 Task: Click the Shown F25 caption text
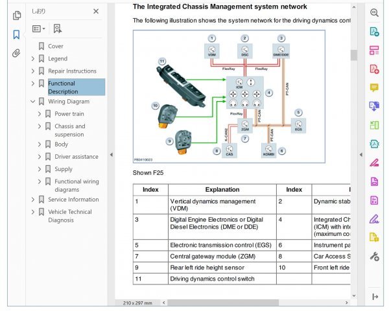[148, 173]
